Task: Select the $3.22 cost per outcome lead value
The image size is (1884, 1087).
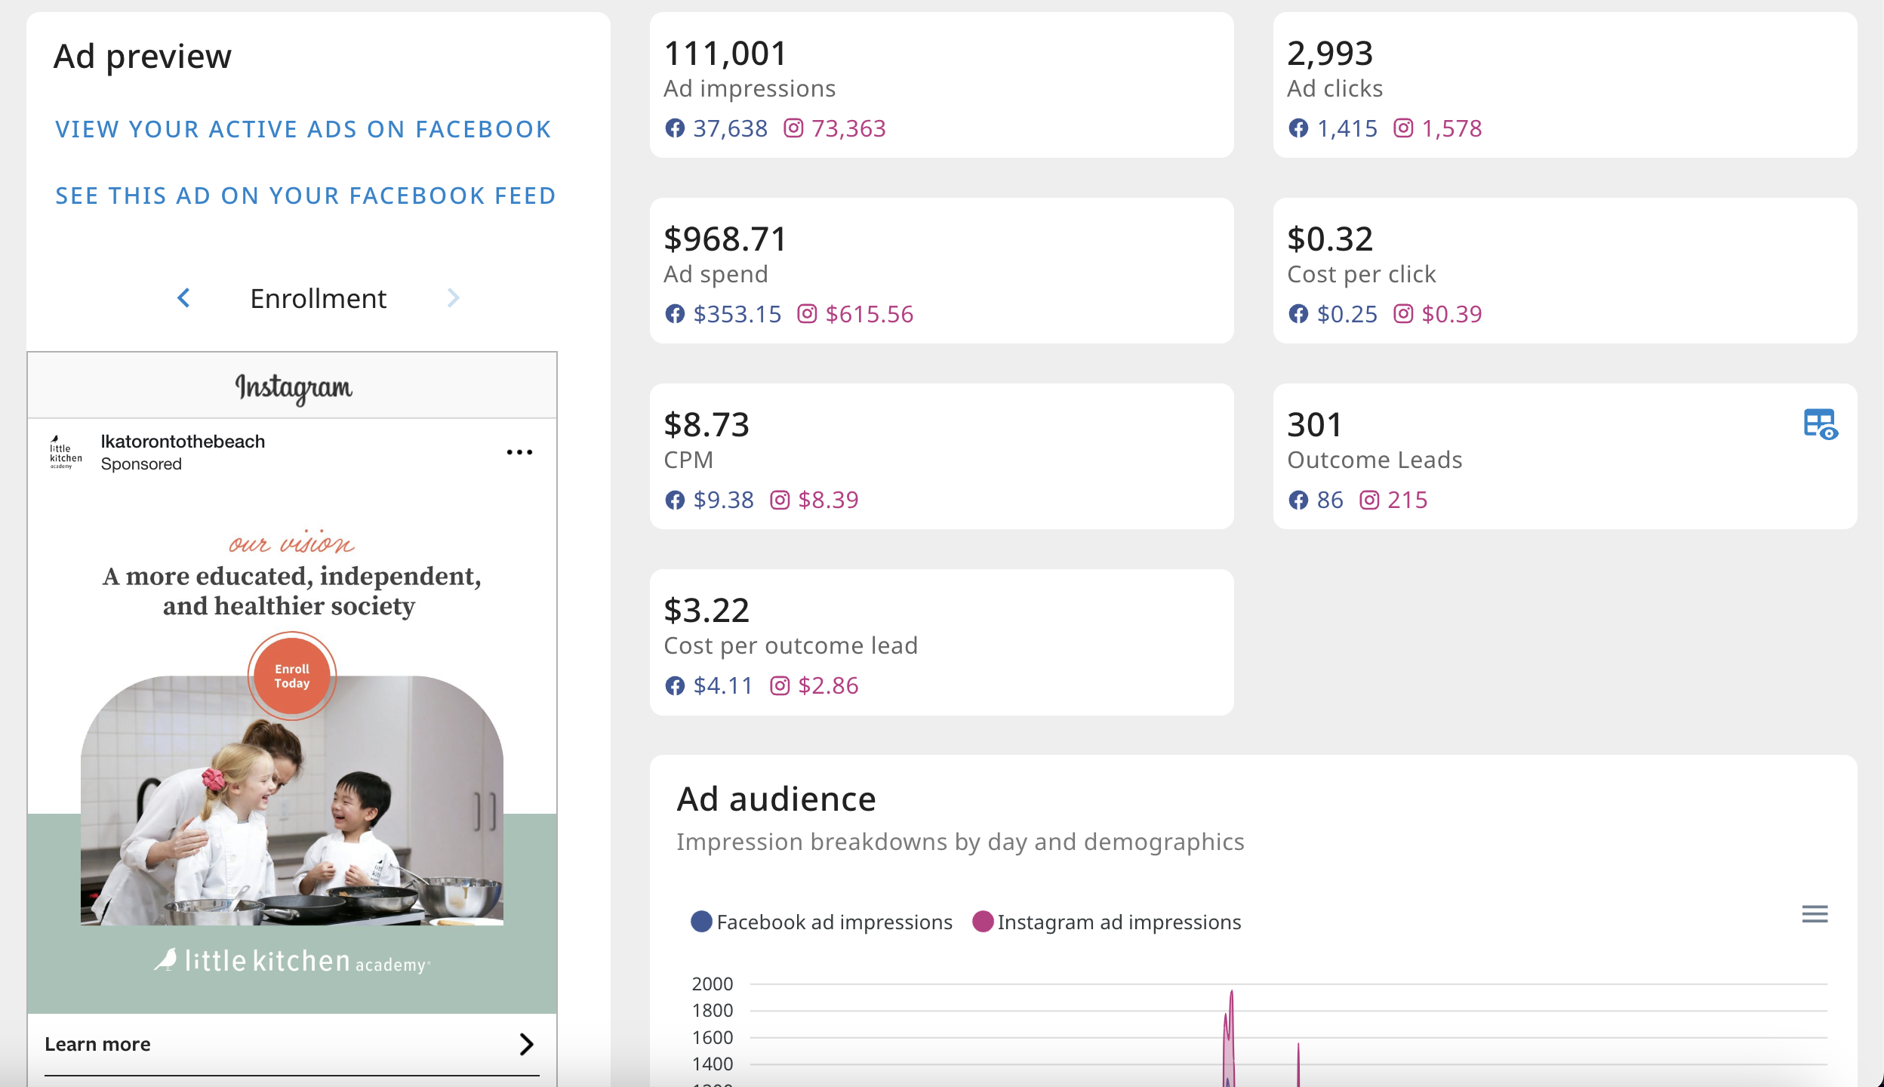Action: (706, 611)
